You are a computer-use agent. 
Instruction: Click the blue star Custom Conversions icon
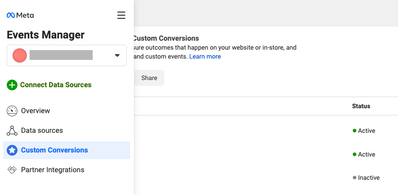click(12, 150)
